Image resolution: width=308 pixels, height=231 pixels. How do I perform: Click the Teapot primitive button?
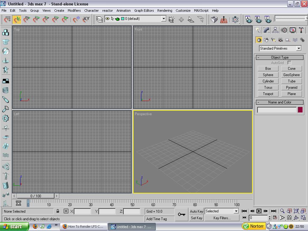pyautogui.click(x=268, y=94)
